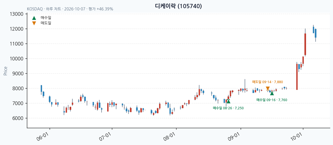This screenshot has width=333, height=145.
Task: Click the Price y-axis title
Action: (5, 71)
